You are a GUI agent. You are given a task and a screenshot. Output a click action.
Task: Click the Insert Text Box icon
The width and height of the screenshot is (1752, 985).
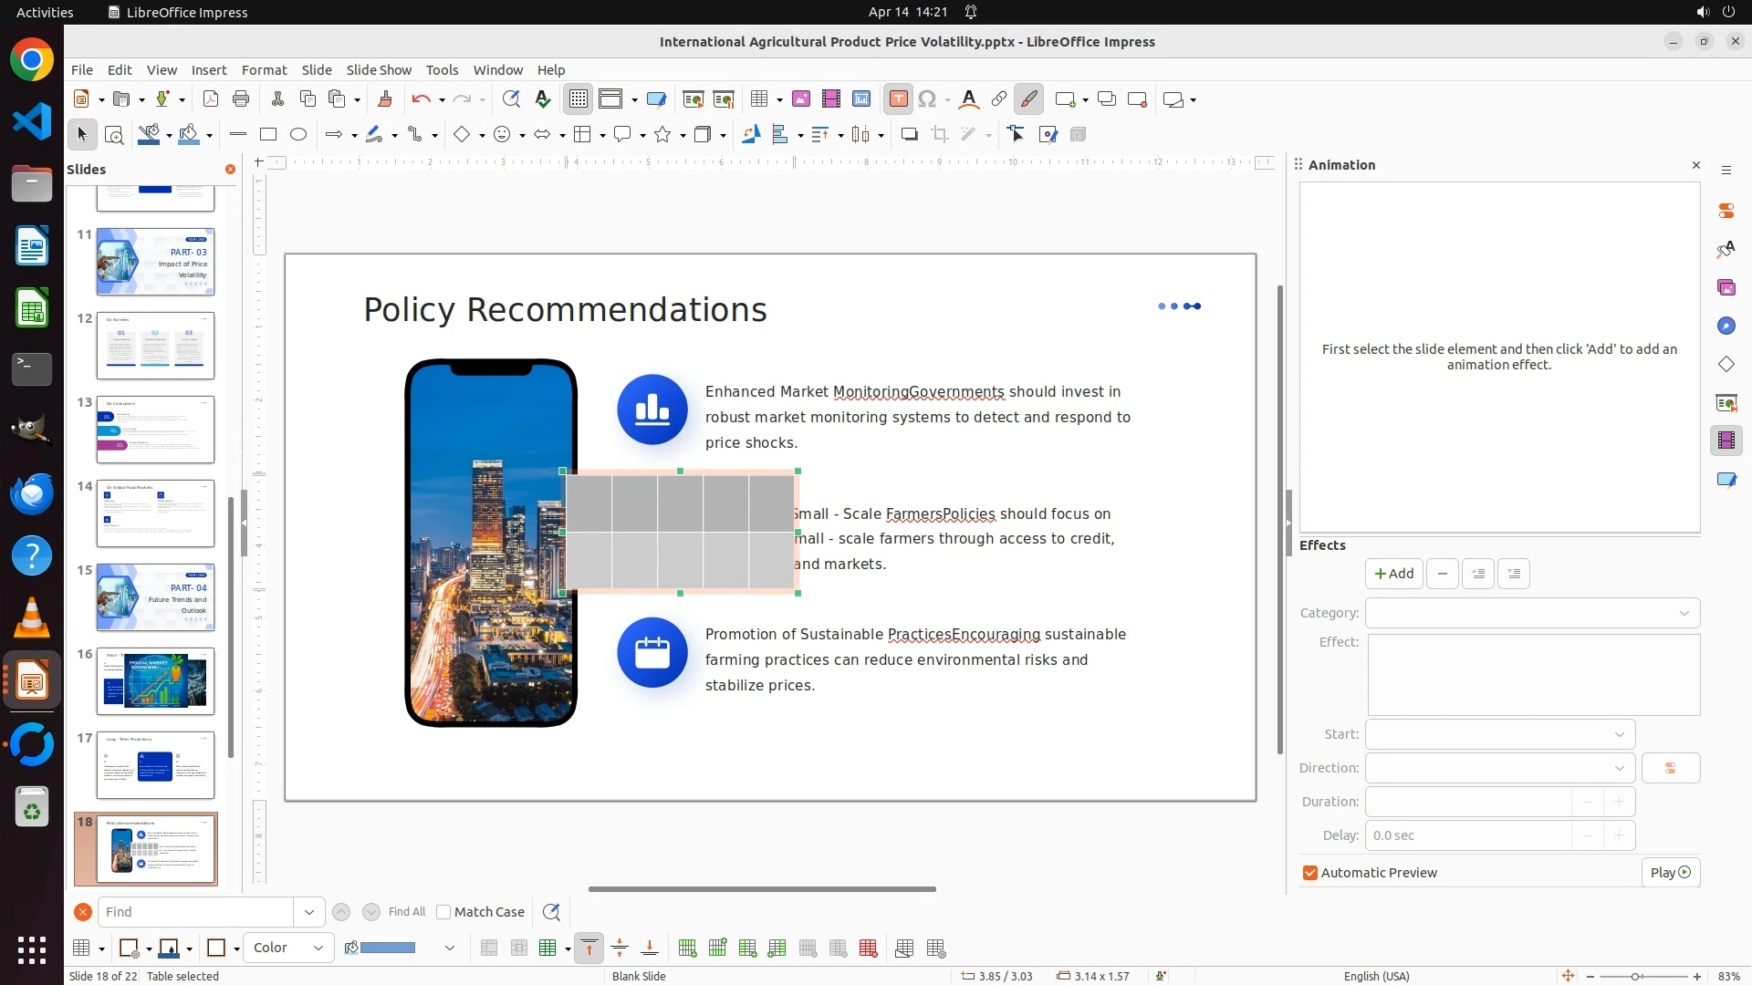pyautogui.click(x=898, y=99)
